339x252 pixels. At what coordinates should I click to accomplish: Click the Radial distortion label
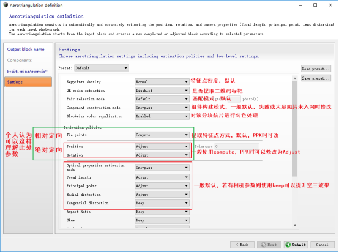pyautogui.click(x=83, y=195)
